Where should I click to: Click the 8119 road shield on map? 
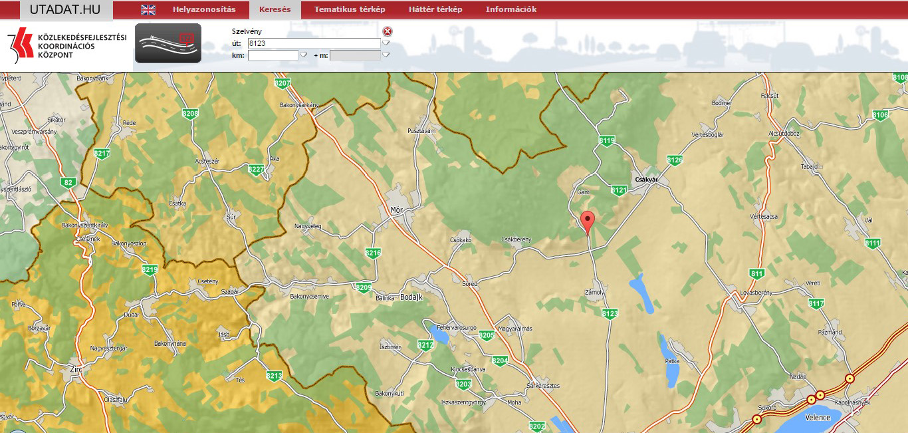(x=606, y=140)
